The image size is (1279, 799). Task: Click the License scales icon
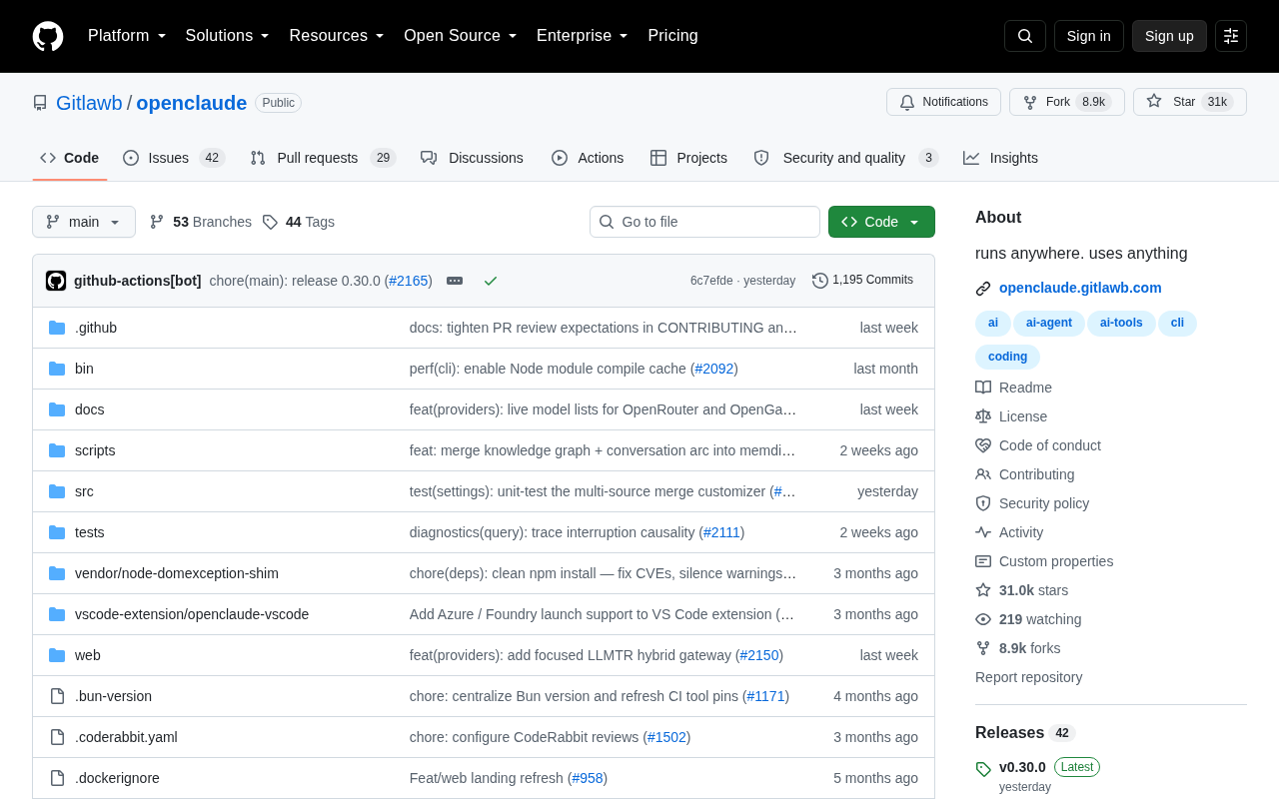click(983, 416)
